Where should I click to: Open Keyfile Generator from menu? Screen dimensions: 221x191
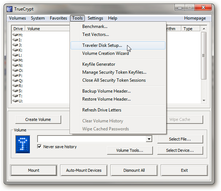point(118,64)
